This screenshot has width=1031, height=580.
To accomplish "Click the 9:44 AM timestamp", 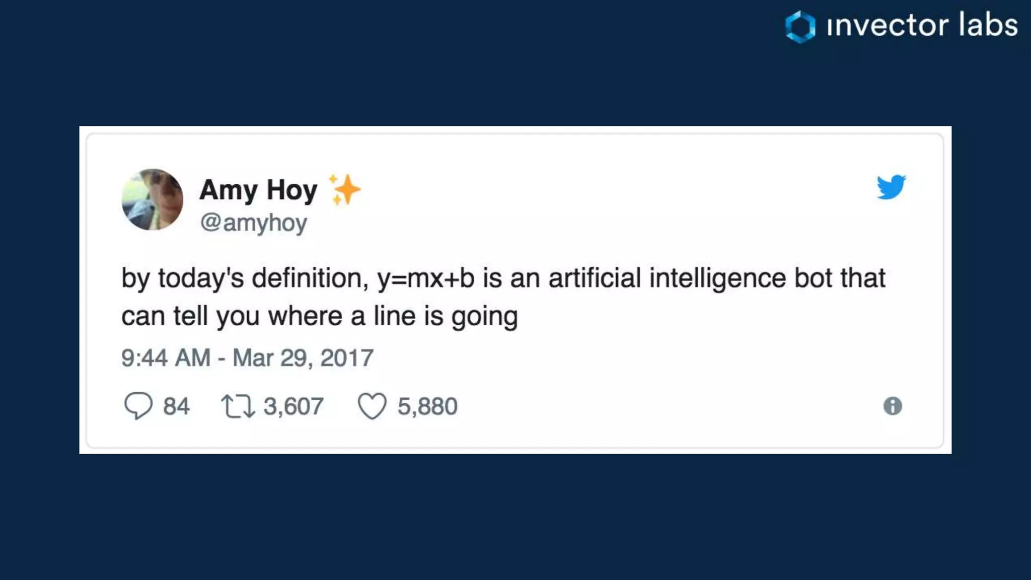I will click(166, 358).
